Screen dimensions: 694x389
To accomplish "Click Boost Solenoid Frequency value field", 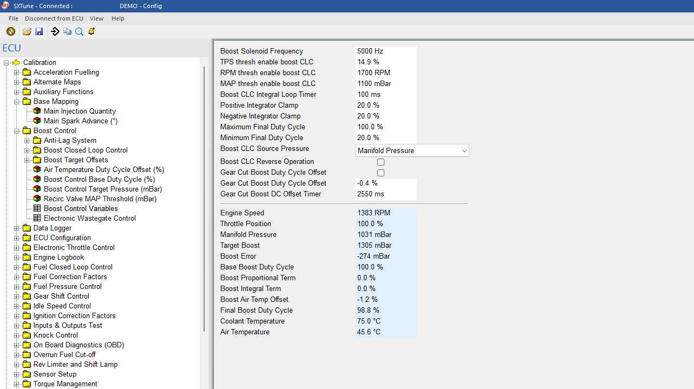I will [387, 51].
